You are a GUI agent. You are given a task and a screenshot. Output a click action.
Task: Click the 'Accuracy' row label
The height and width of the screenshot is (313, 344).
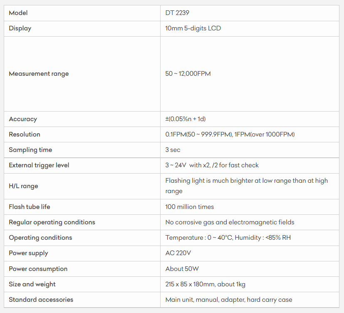click(23, 119)
